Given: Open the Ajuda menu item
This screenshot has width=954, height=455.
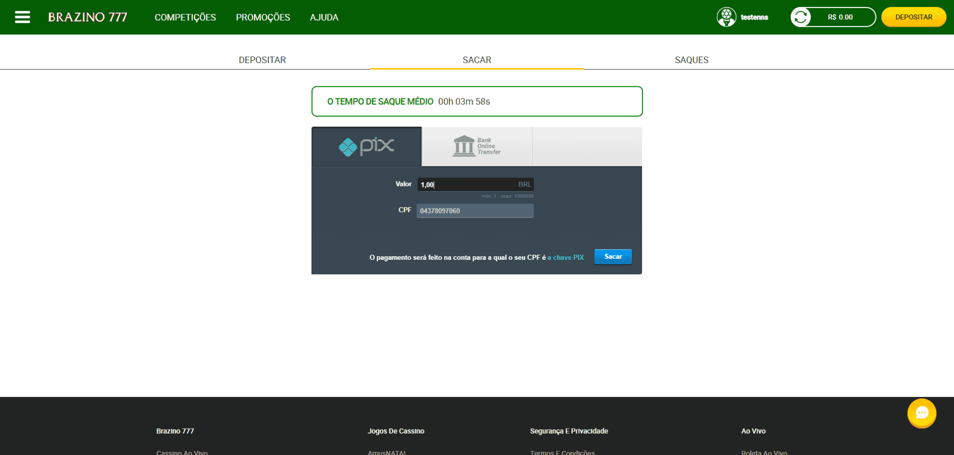Looking at the screenshot, I should click(324, 17).
